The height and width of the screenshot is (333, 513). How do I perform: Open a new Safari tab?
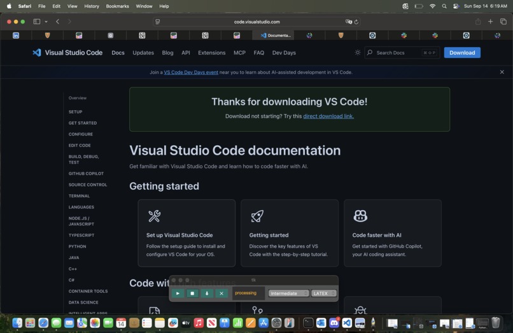coord(491,22)
